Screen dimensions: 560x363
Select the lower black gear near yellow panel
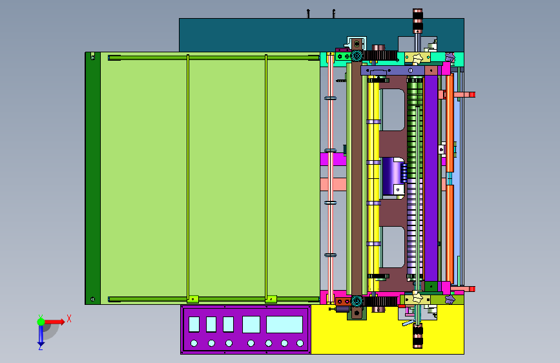(380, 302)
